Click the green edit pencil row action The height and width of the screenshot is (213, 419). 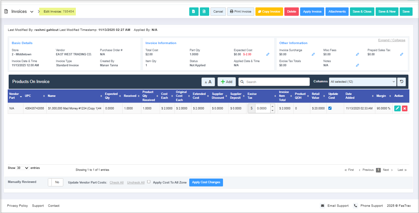pos(397,108)
